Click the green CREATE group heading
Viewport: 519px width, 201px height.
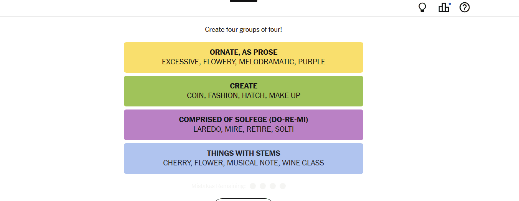(244, 86)
